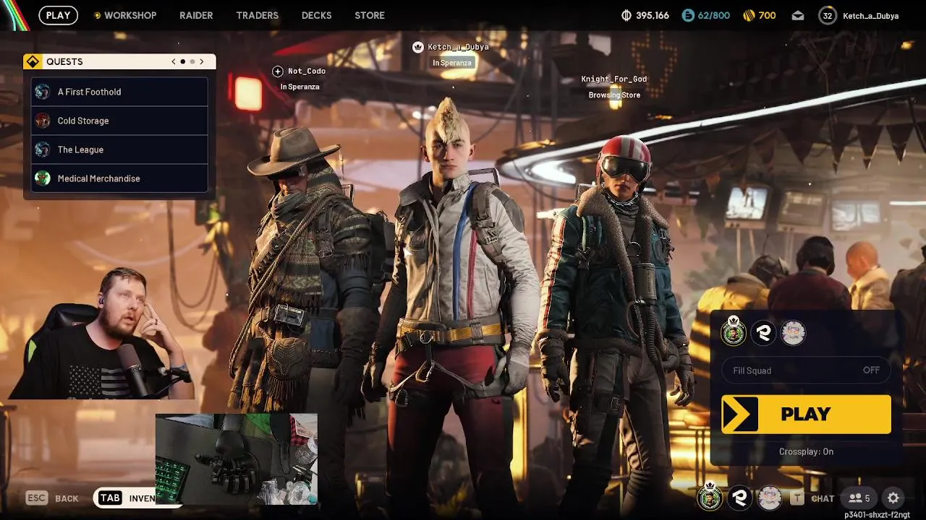
Task: Open the Medical Merchandise quest
Action: point(119,178)
